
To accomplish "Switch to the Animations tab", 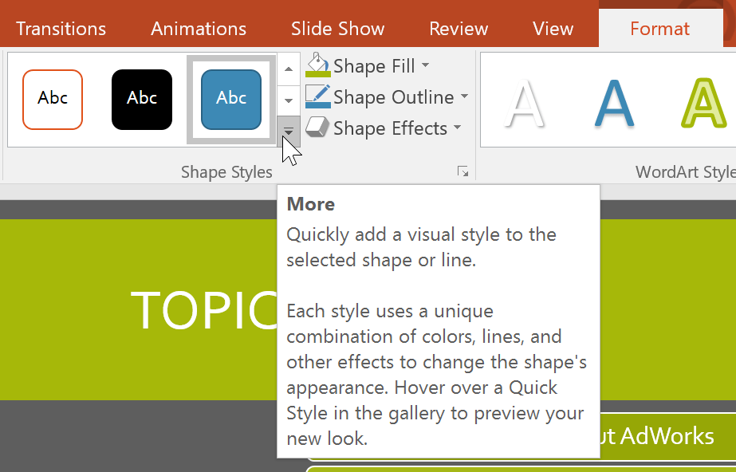I will (x=198, y=28).
